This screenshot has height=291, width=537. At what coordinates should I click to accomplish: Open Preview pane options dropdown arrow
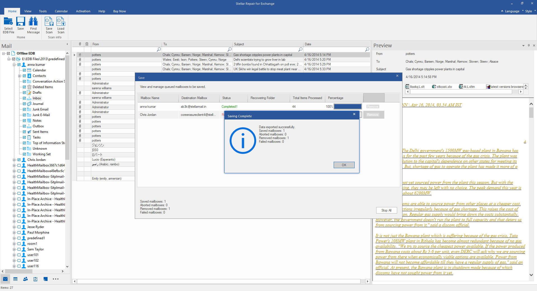(523, 46)
